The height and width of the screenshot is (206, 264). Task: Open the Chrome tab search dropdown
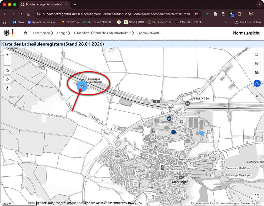point(259,4)
